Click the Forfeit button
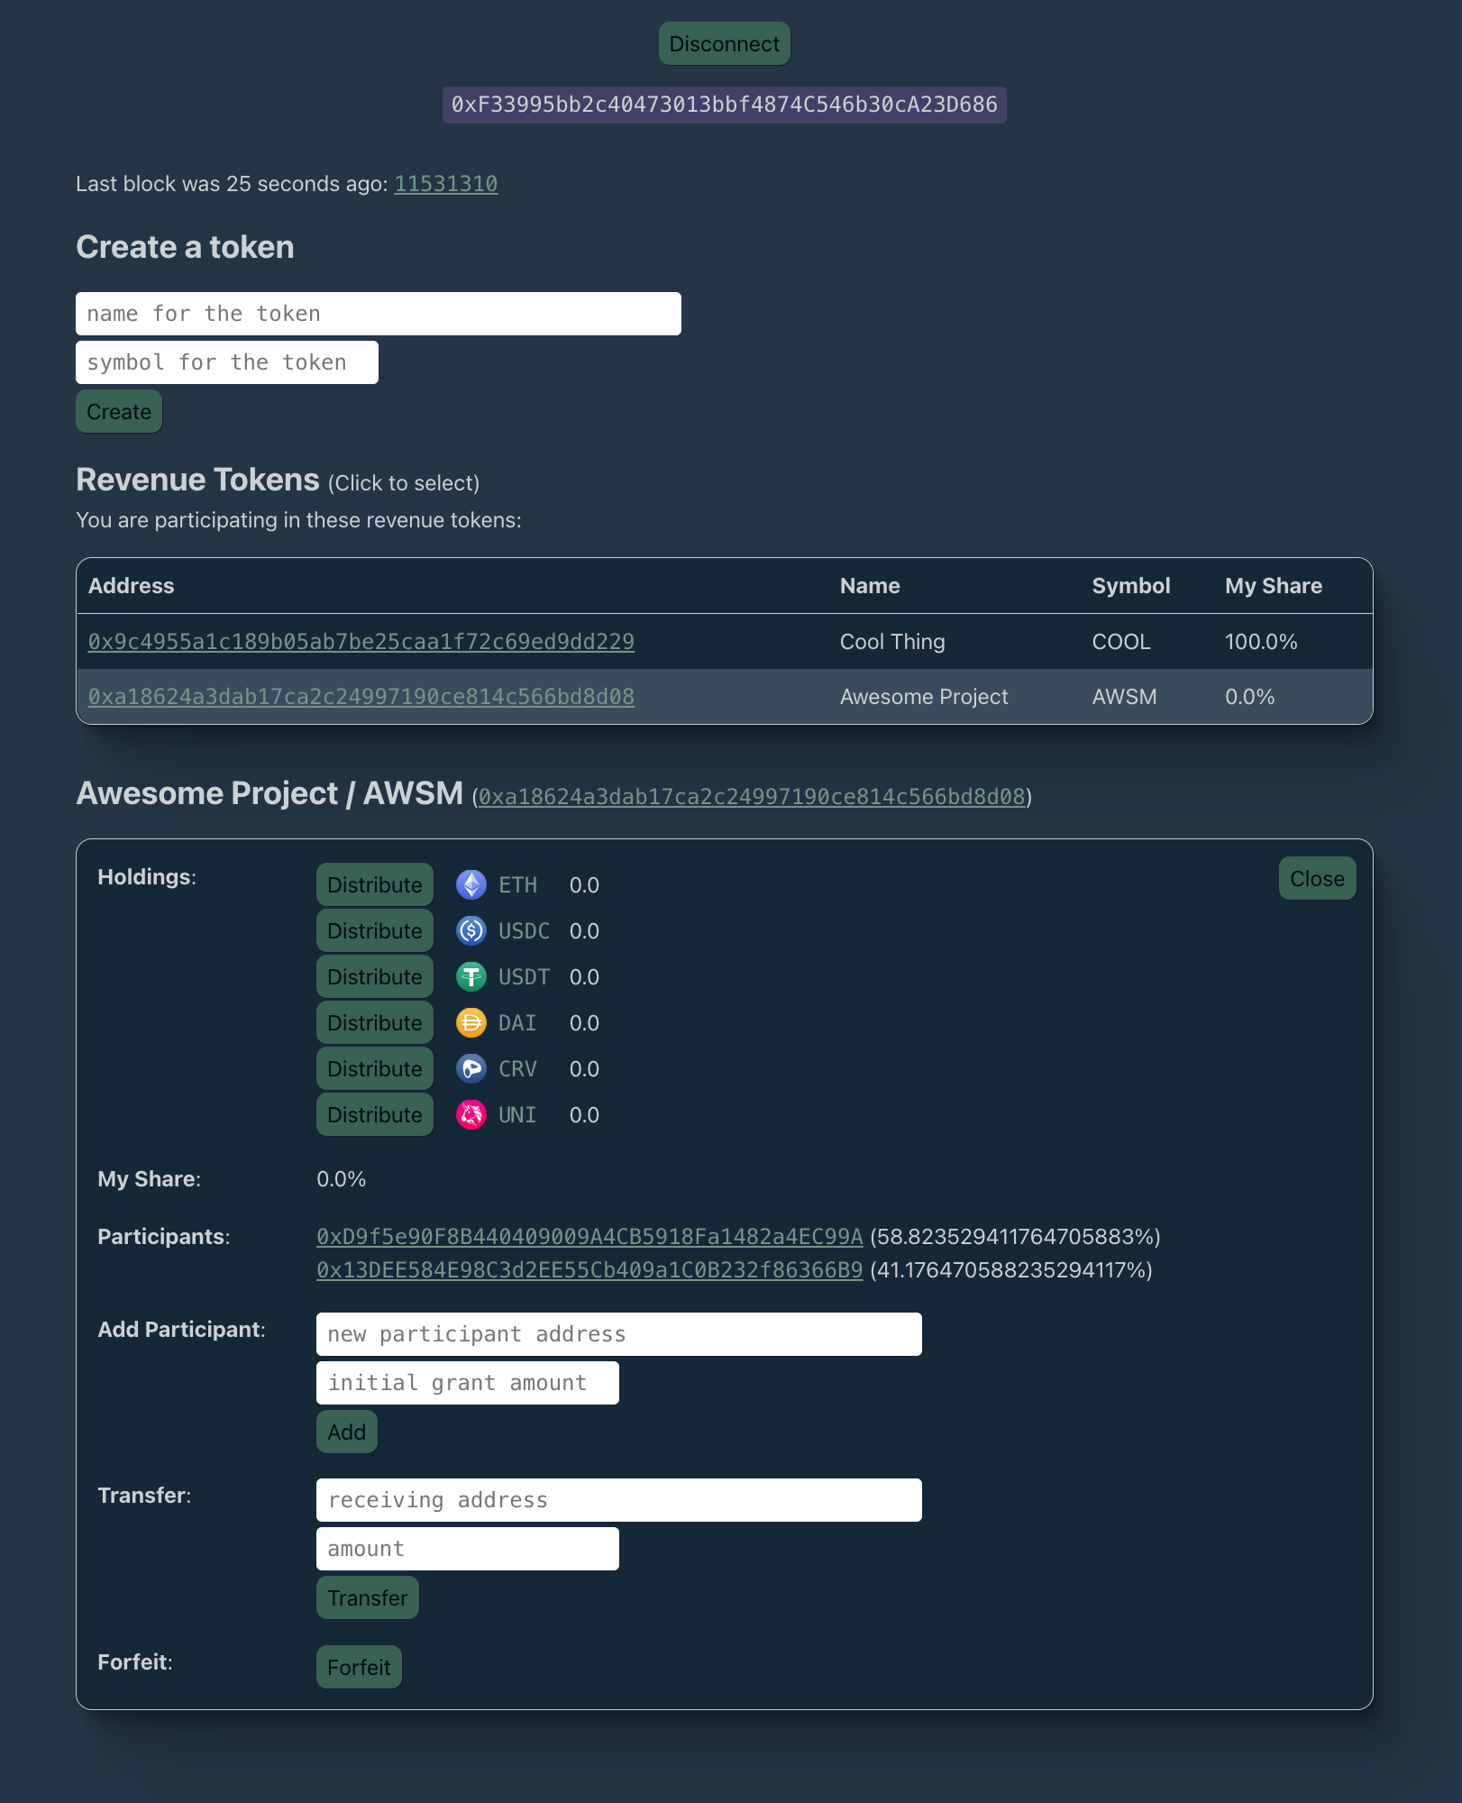The width and height of the screenshot is (1462, 1803). pyautogui.click(x=359, y=1668)
